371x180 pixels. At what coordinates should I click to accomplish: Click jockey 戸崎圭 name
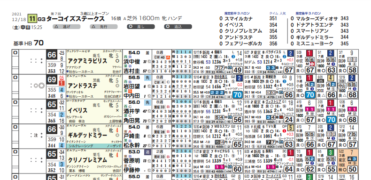click(132, 136)
